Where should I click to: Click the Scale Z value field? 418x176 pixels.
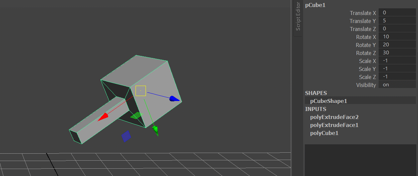[397, 77]
